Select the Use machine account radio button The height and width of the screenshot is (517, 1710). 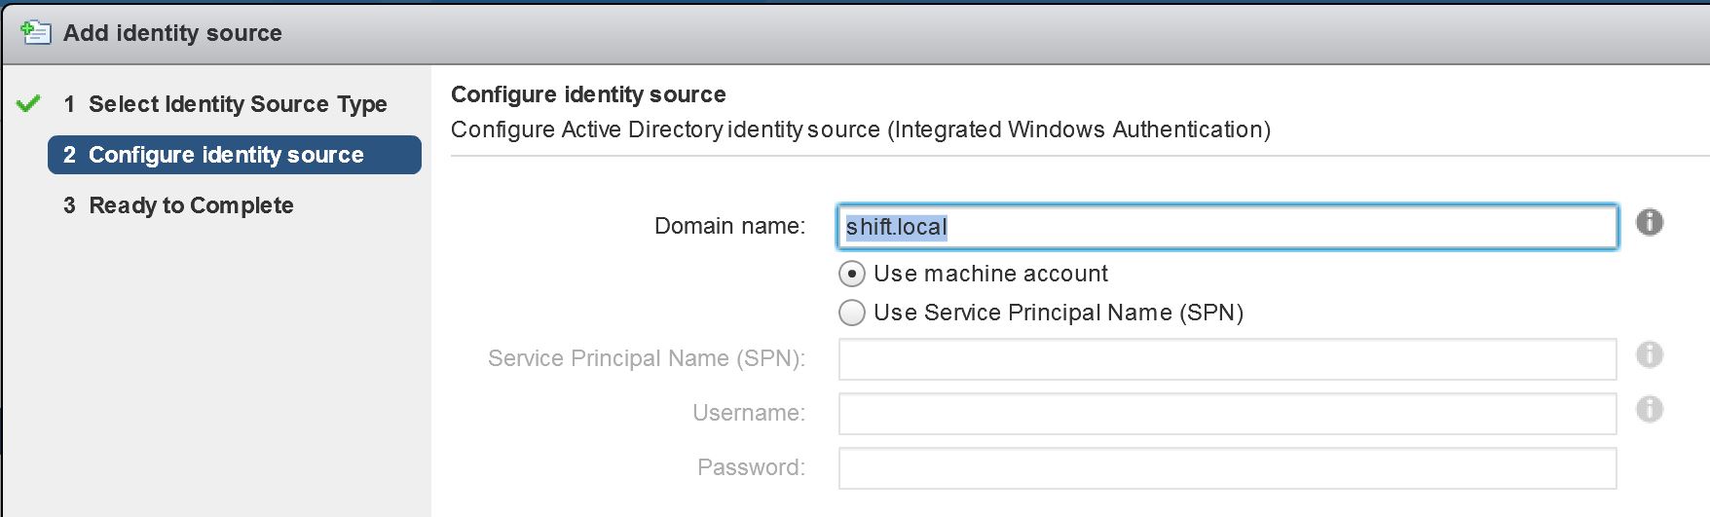pyautogui.click(x=852, y=275)
